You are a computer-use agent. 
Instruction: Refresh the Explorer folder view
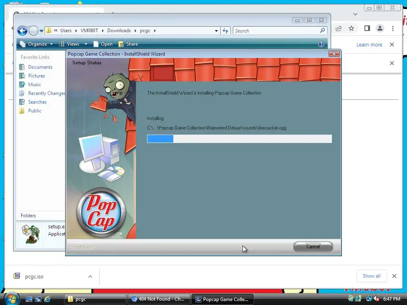click(x=225, y=31)
